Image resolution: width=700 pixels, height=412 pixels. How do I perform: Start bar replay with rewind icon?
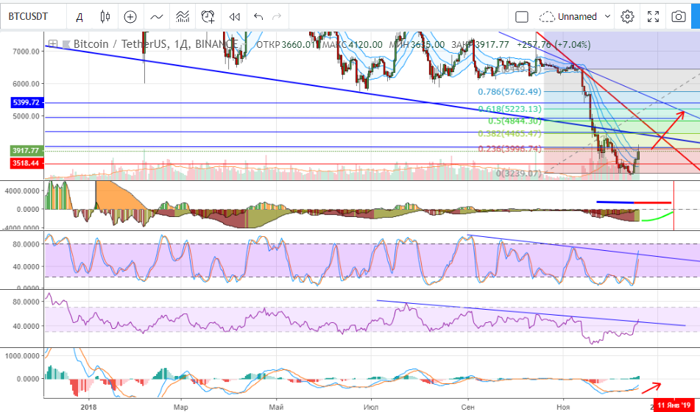coord(234,16)
